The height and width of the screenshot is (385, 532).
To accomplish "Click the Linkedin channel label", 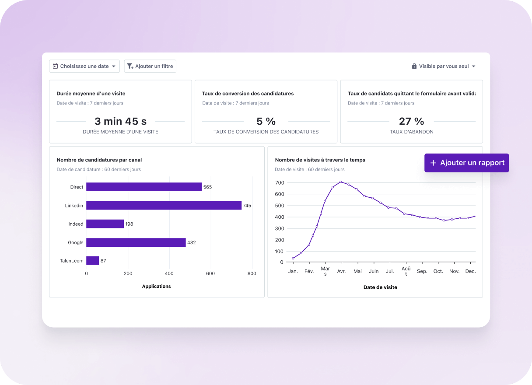I will point(74,205).
